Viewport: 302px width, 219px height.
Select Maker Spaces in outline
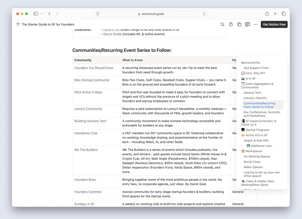[253, 167]
